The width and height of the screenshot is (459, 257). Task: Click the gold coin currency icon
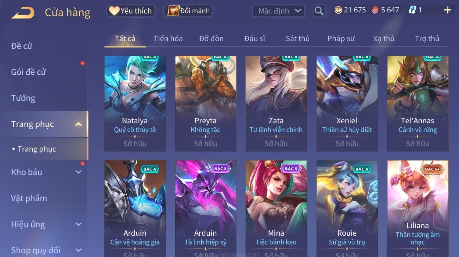[x=338, y=10]
